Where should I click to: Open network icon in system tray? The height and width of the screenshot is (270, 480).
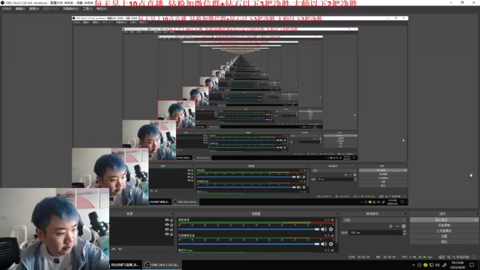[x=431, y=265]
